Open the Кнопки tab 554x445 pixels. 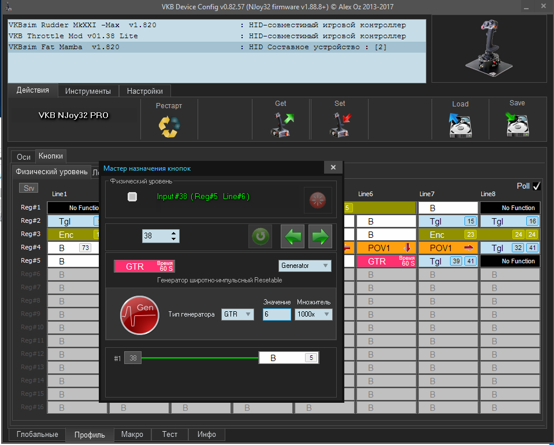point(51,156)
